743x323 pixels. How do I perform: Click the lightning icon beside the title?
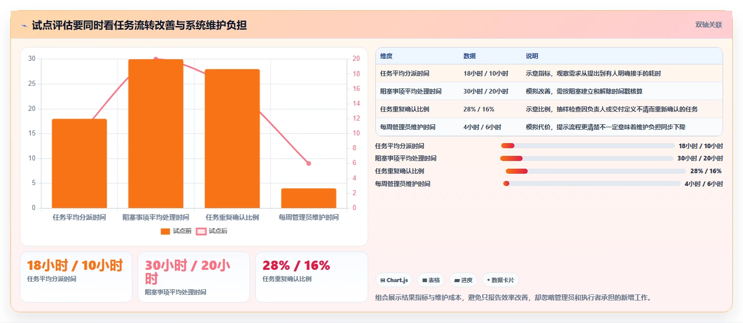click(x=24, y=26)
